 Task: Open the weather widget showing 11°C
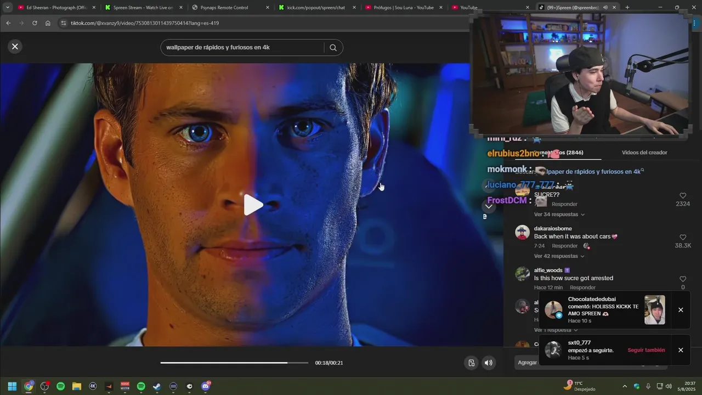tap(580, 386)
